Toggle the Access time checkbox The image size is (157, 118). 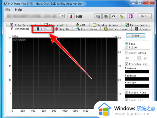[x=127, y=92]
